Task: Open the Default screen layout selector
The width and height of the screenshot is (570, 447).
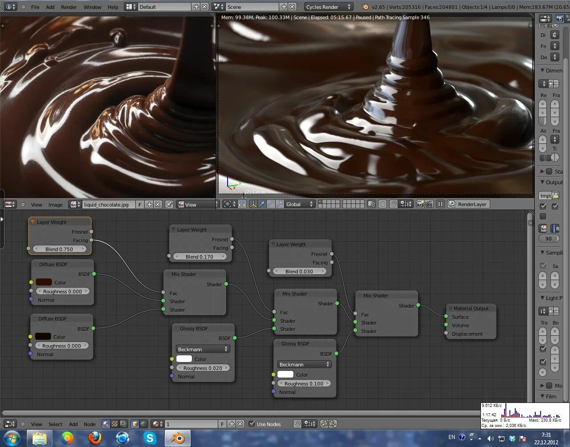Action: [x=130, y=7]
